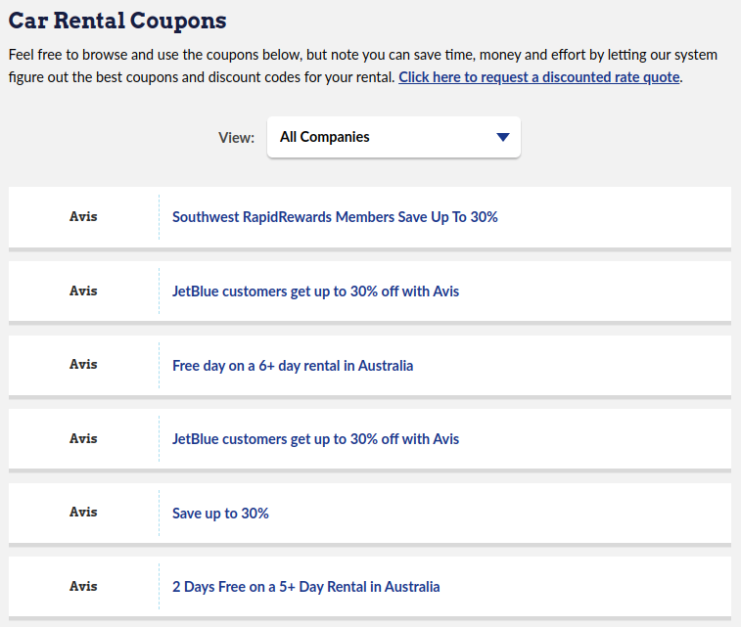Screen dimensions: 741x627
Task: Open the All Companies view dropdown
Action: [x=394, y=137]
